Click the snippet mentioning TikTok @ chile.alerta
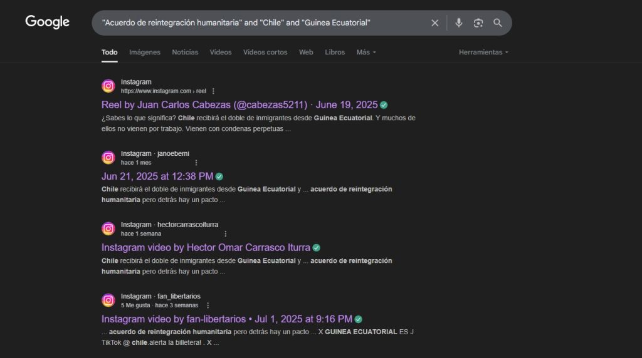642x358 pixels. coord(258,337)
